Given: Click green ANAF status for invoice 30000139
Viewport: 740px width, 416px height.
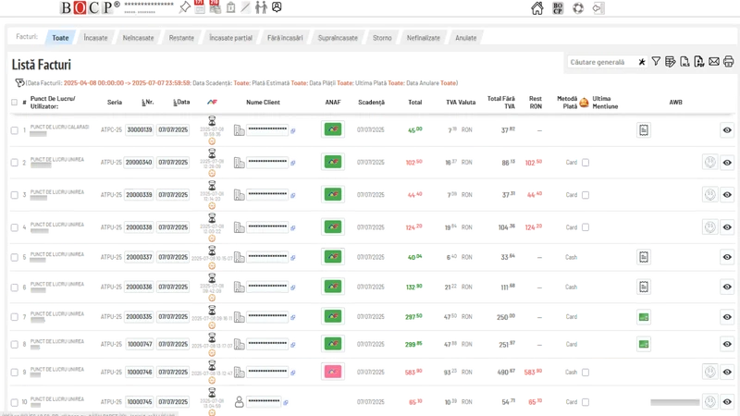Looking at the screenshot, I should (333, 129).
